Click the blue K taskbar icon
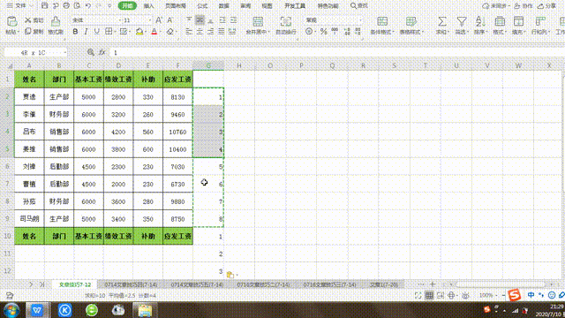Image resolution: width=565 pixels, height=318 pixels. click(x=64, y=310)
